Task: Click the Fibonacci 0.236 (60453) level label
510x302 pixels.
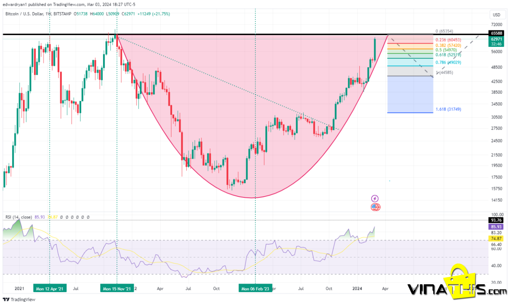Action: pos(448,40)
